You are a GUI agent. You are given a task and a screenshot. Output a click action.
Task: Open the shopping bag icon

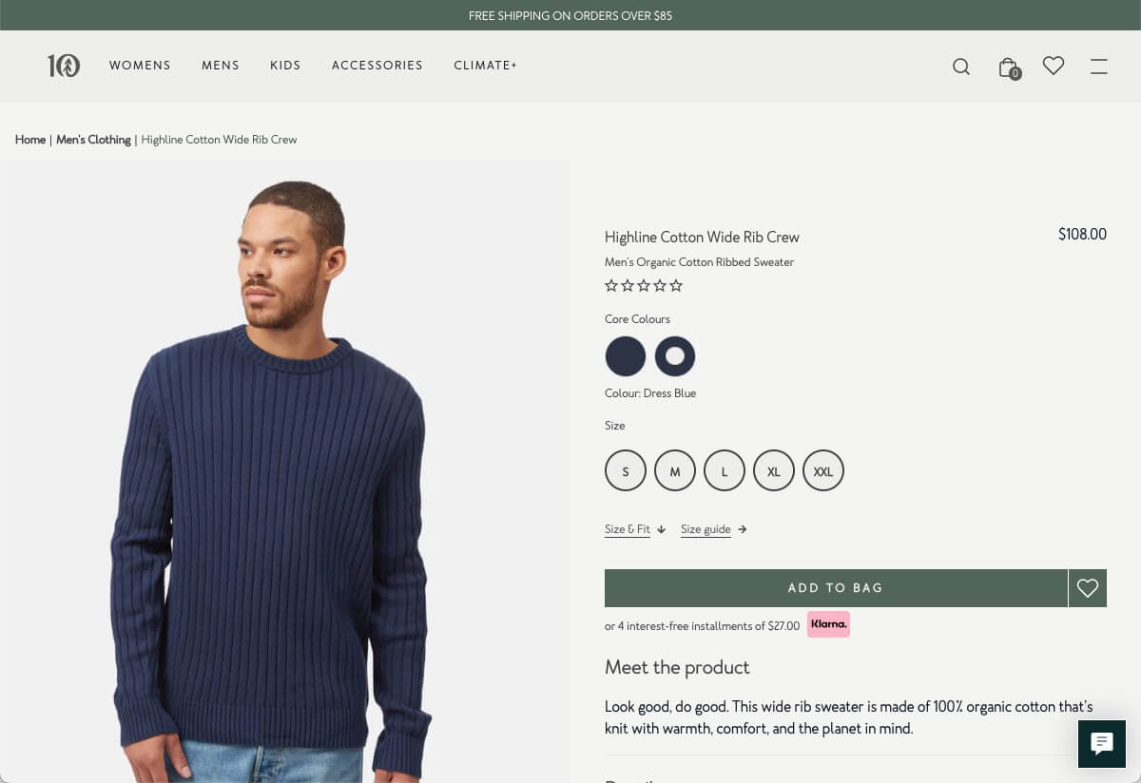point(1008,67)
